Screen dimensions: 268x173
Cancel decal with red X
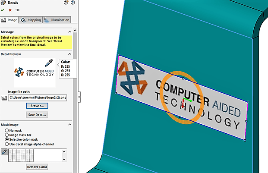coord(10,10)
